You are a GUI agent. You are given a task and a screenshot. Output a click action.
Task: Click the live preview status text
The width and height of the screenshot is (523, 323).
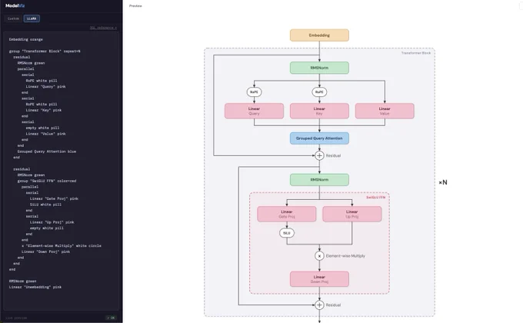click(x=16, y=318)
